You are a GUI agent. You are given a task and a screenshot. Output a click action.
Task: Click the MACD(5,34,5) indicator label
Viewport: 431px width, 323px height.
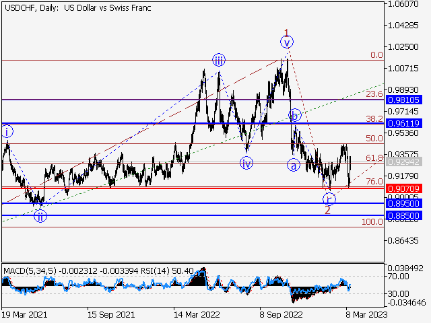point(30,271)
